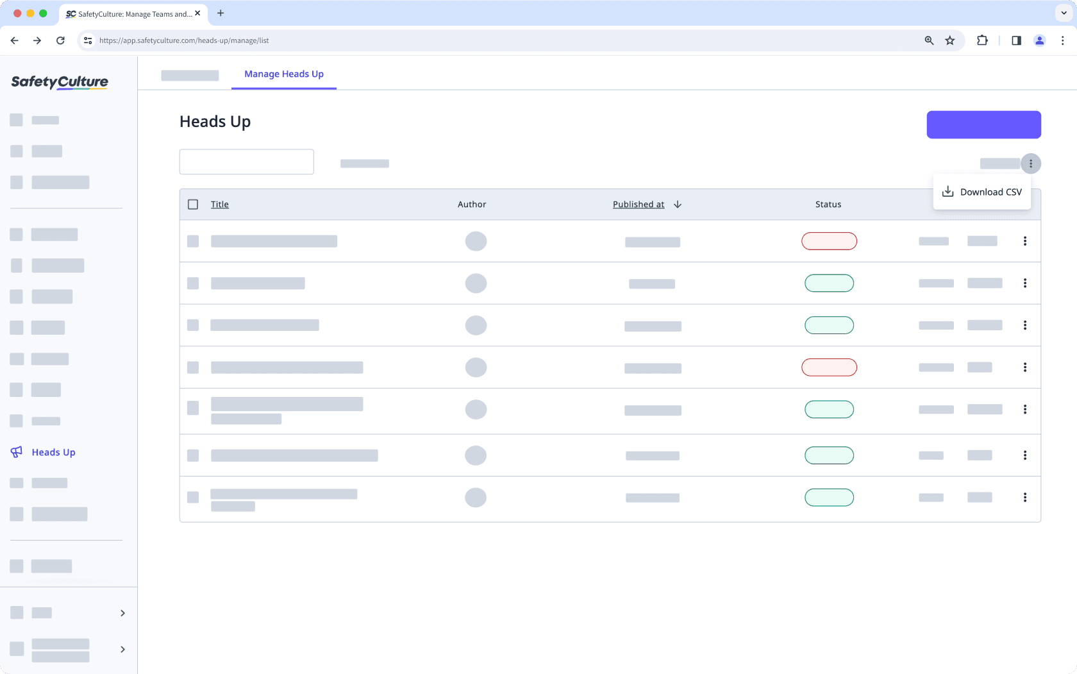Click the green status pill on the second row
The image size is (1077, 674).
[x=829, y=283]
